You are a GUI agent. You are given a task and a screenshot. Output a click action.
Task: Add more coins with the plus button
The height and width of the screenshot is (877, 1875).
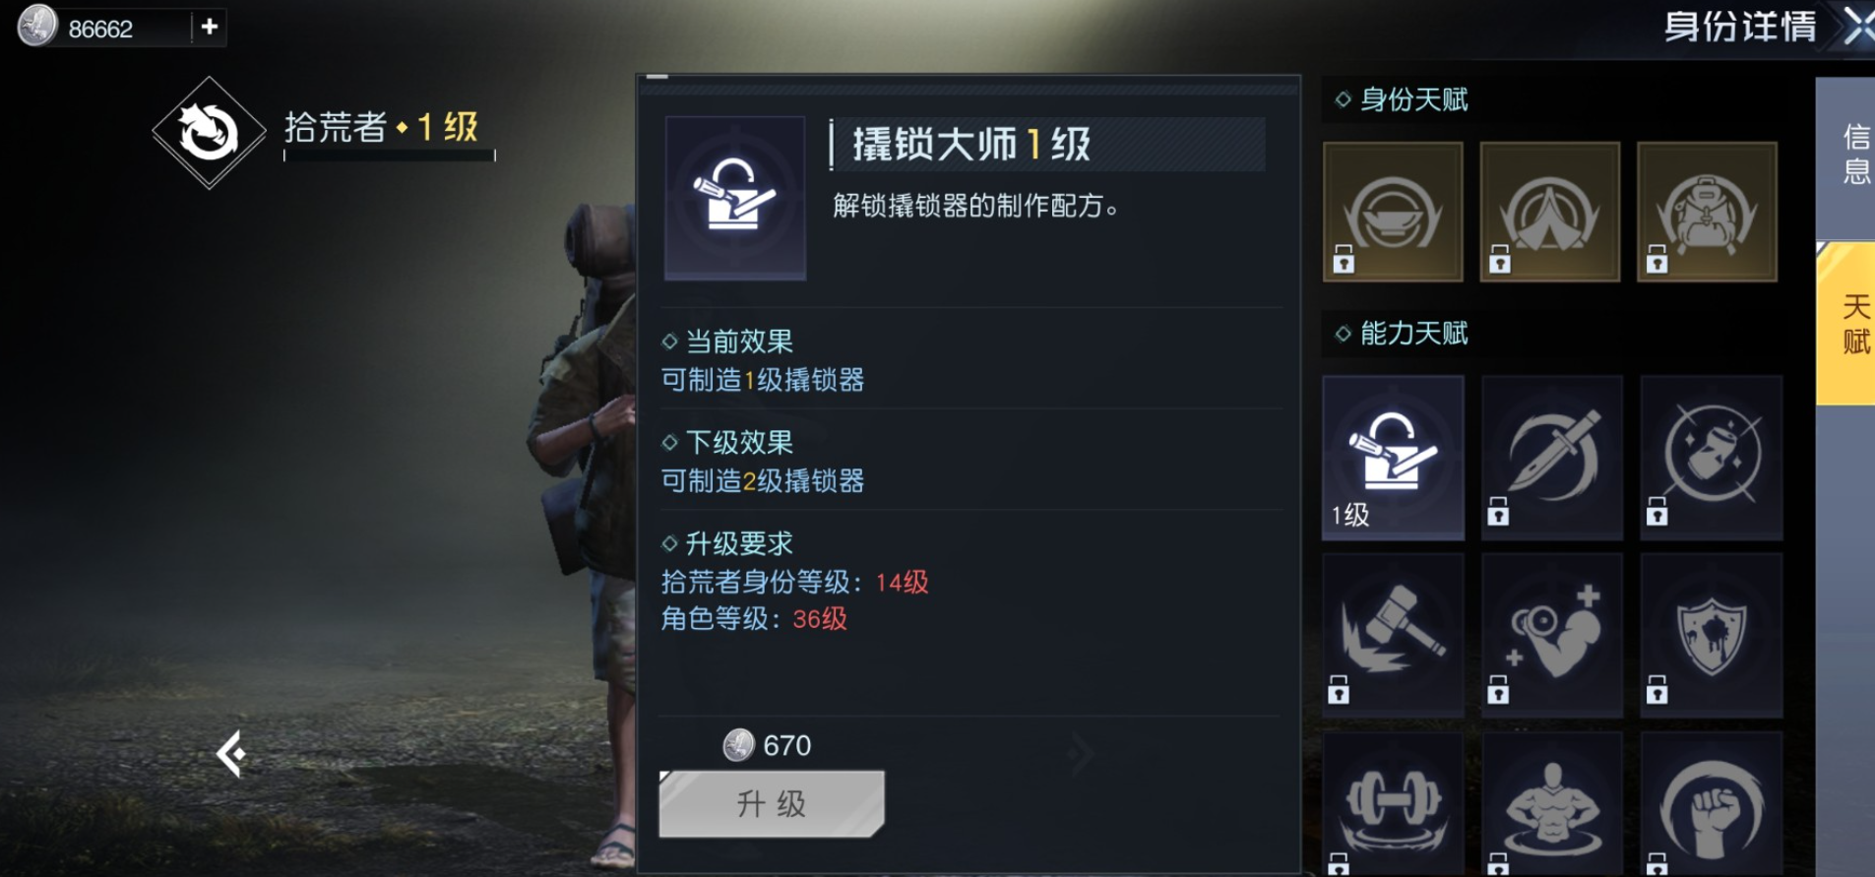coord(210,27)
